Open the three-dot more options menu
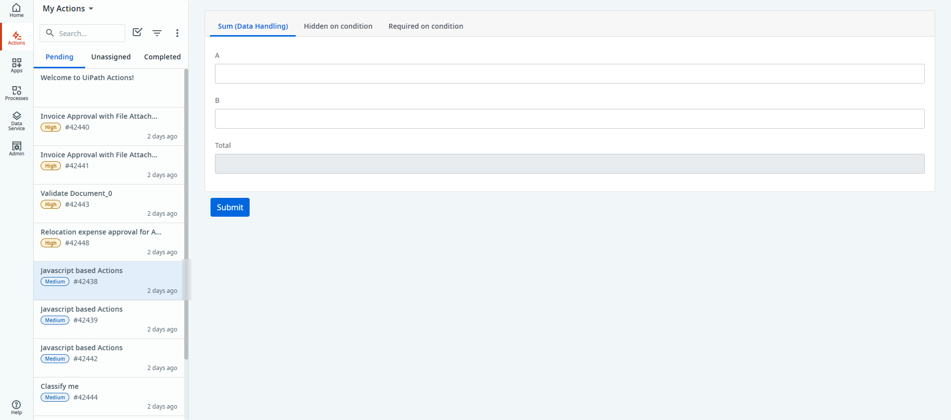The image size is (951, 420). [x=177, y=33]
